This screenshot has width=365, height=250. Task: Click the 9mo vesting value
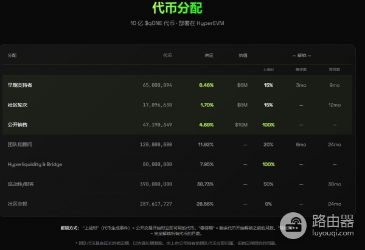click(x=335, y=85)
